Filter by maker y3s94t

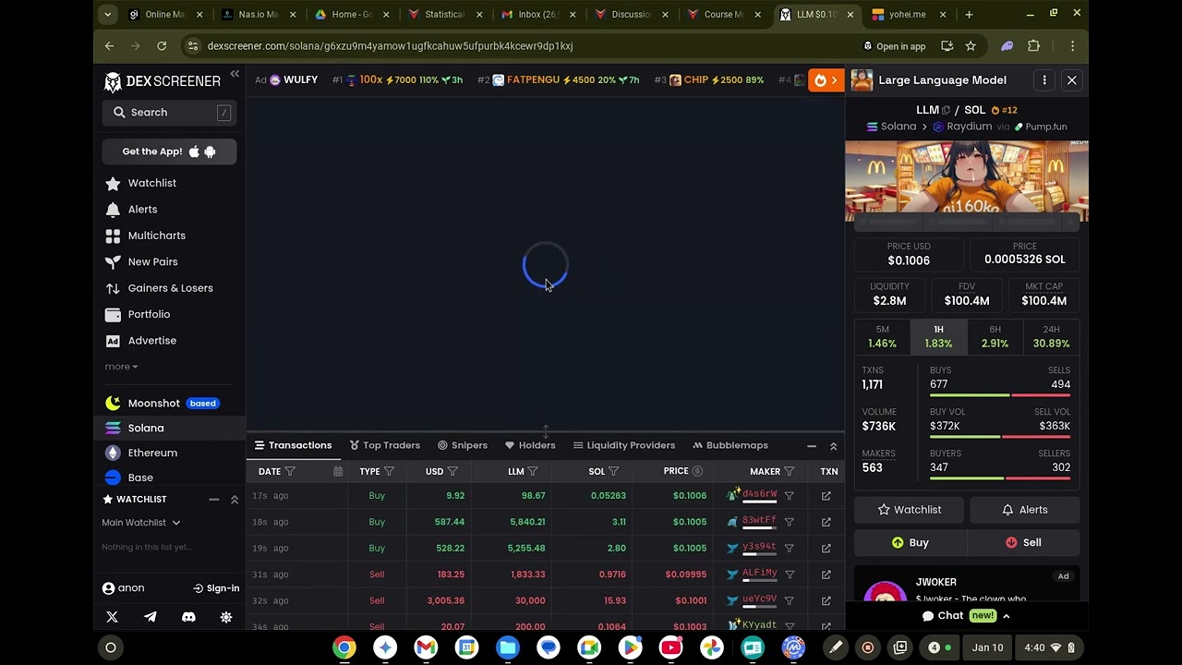click(789, 548)
